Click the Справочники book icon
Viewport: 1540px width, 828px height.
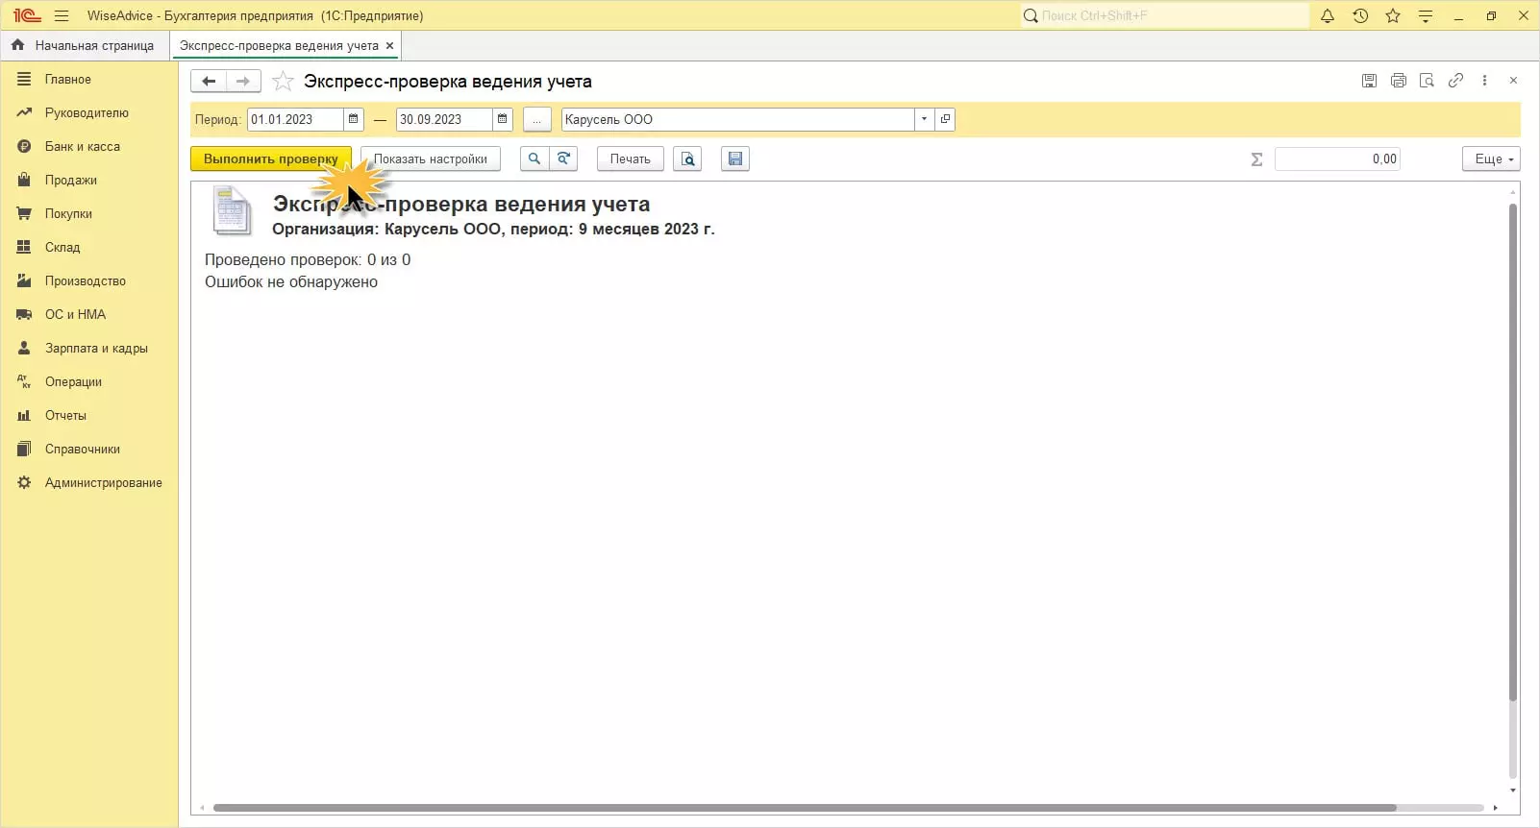click(x=24, y=449)
